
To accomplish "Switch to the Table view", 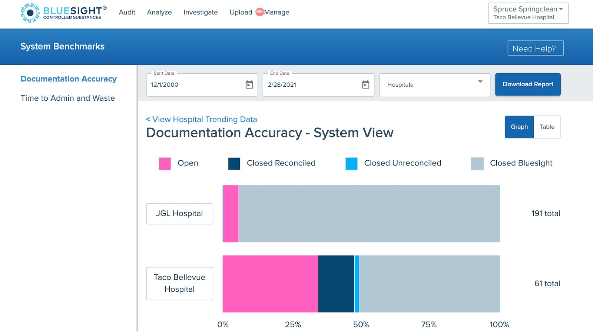I will coord(547,127).
